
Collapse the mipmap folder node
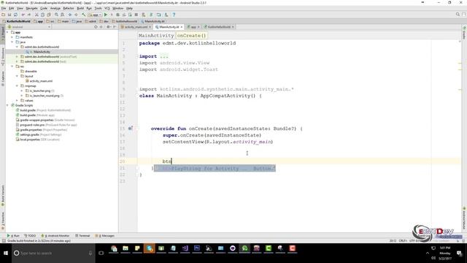[17, 86]
